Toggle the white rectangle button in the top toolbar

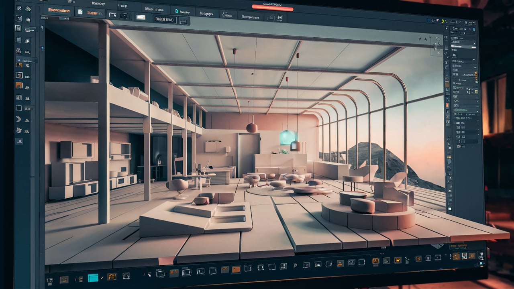pyautogui.click(x=141, y=17)
